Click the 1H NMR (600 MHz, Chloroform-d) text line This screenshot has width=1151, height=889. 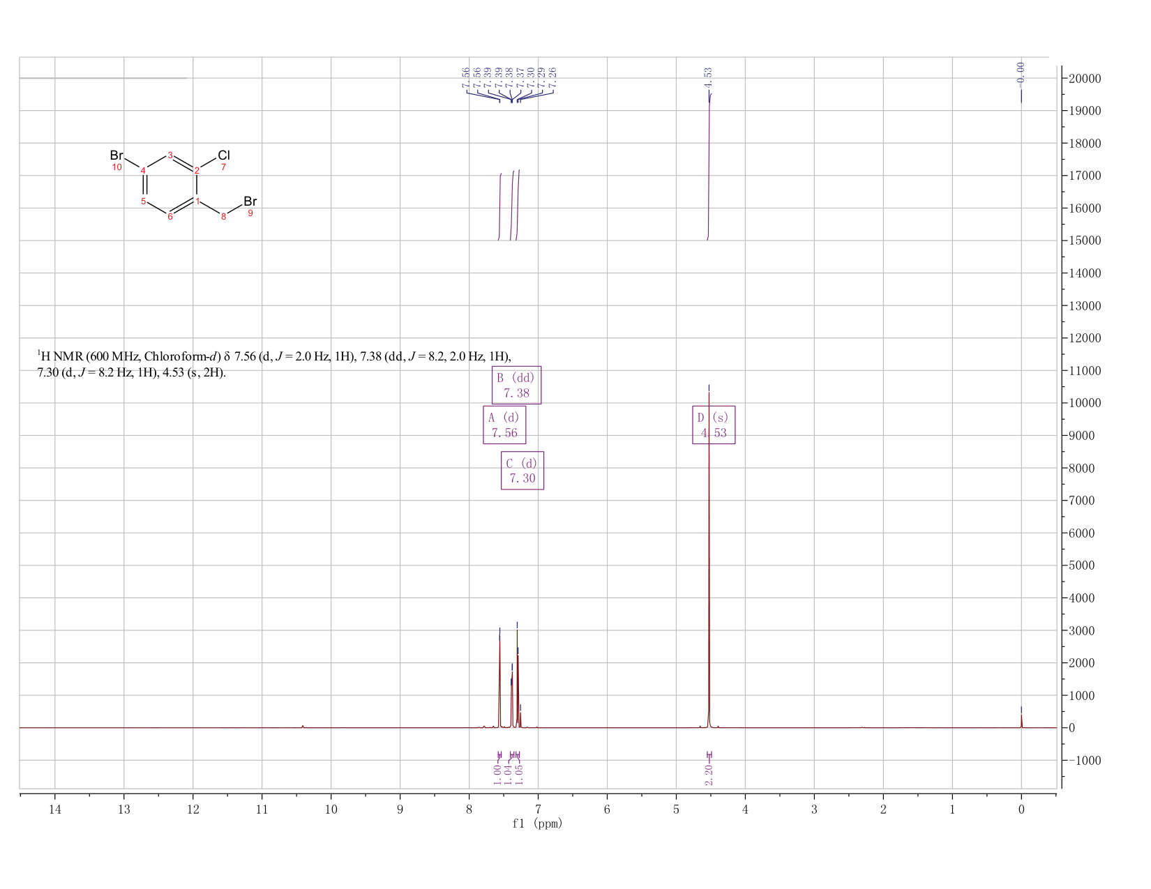(274, 357)
